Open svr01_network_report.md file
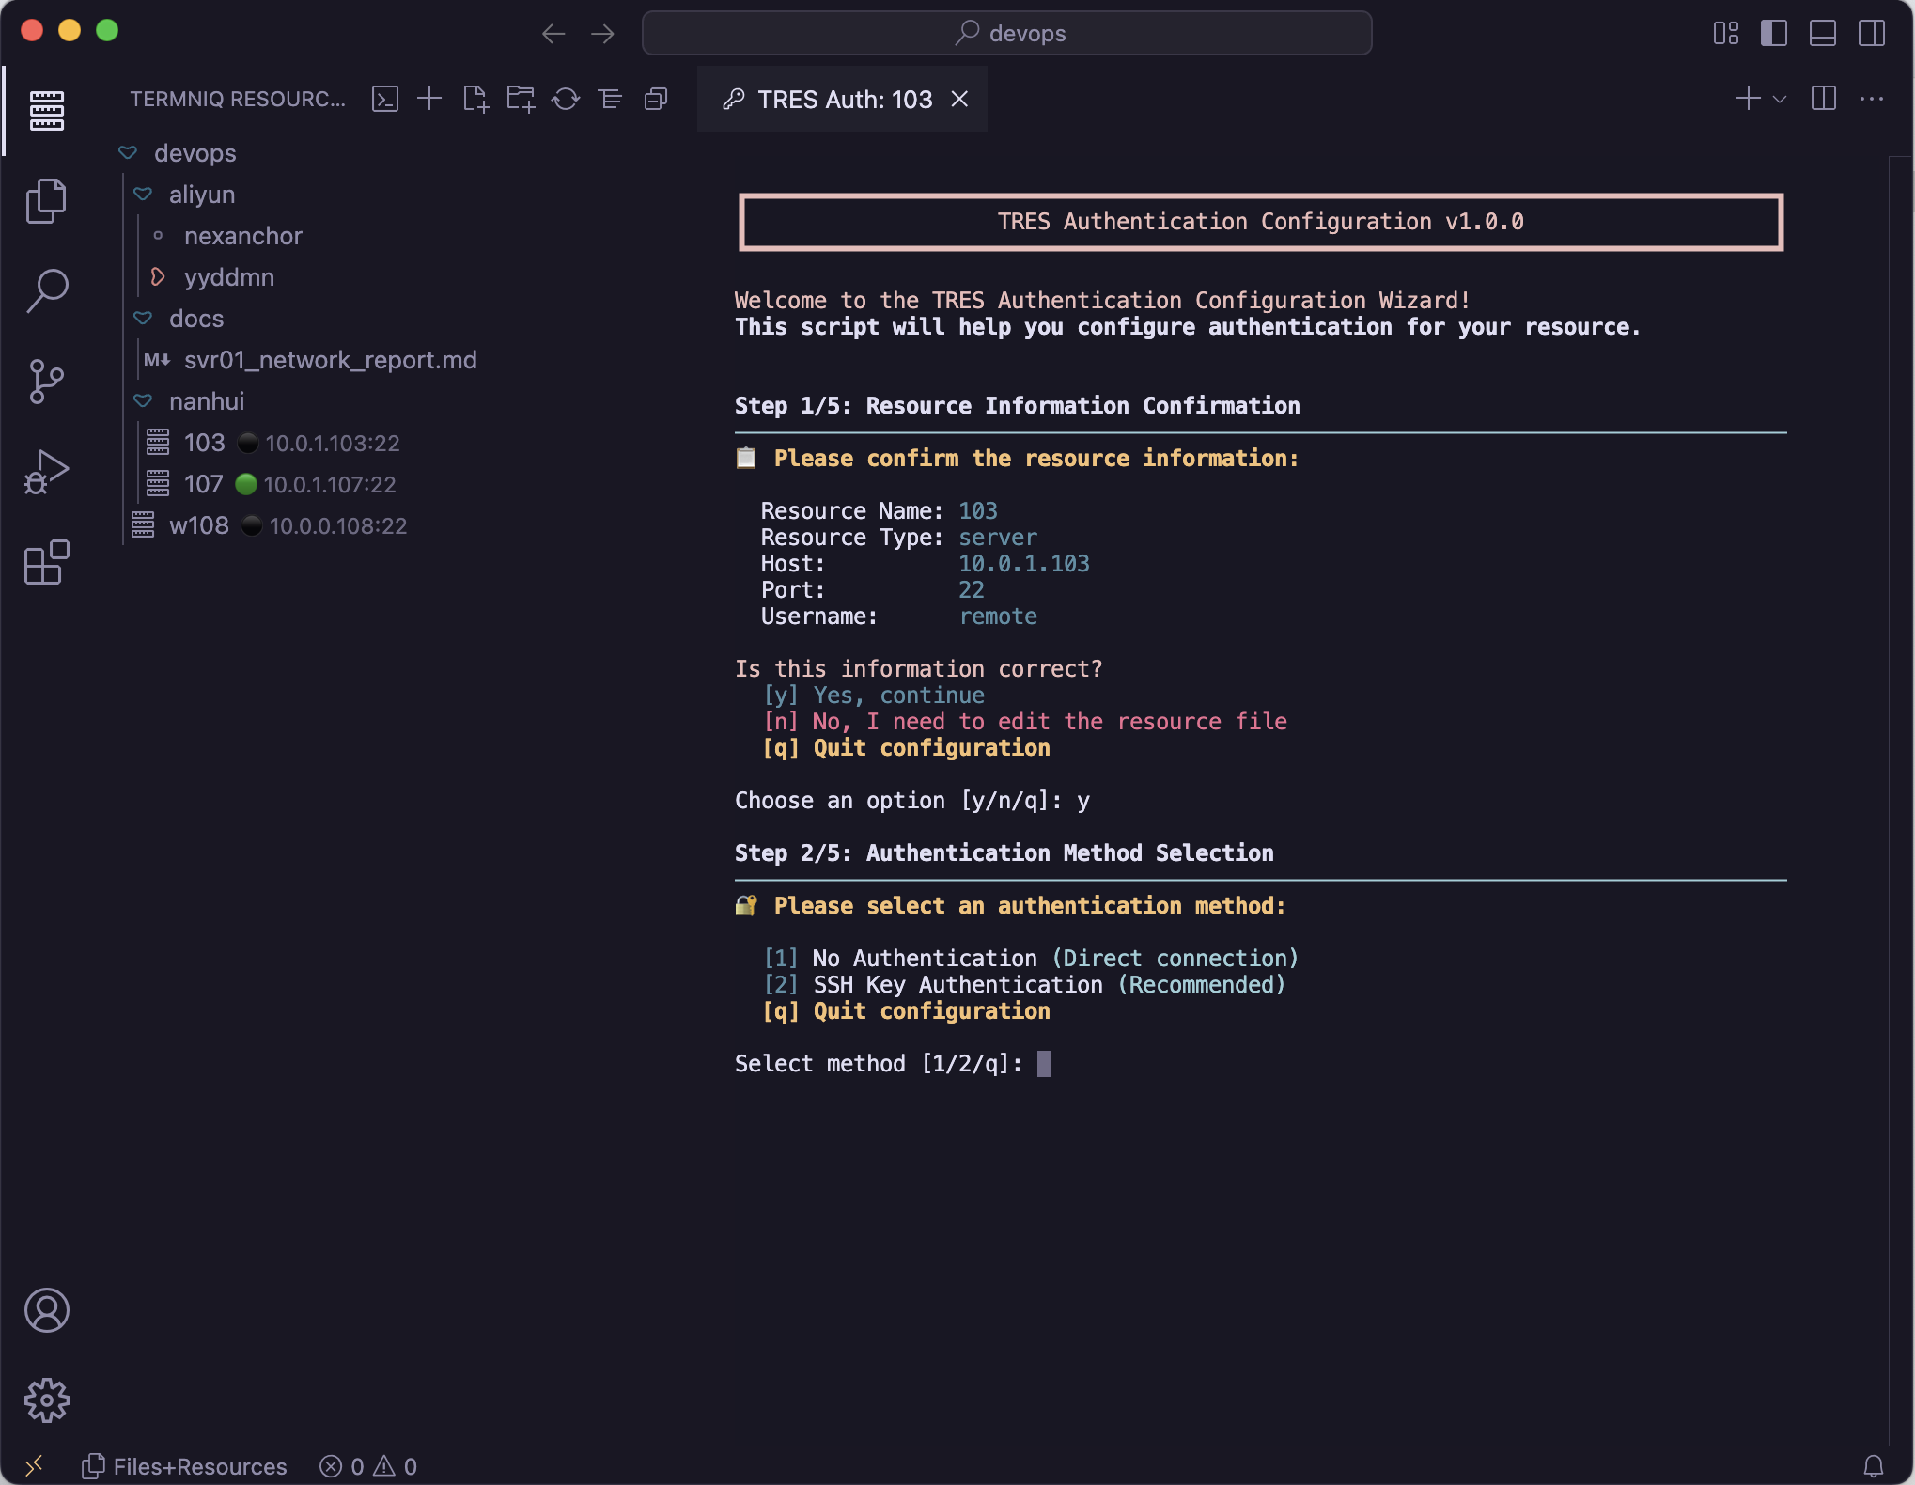This screenshot has width=1915, height=1485. click(x=330, y=360)
